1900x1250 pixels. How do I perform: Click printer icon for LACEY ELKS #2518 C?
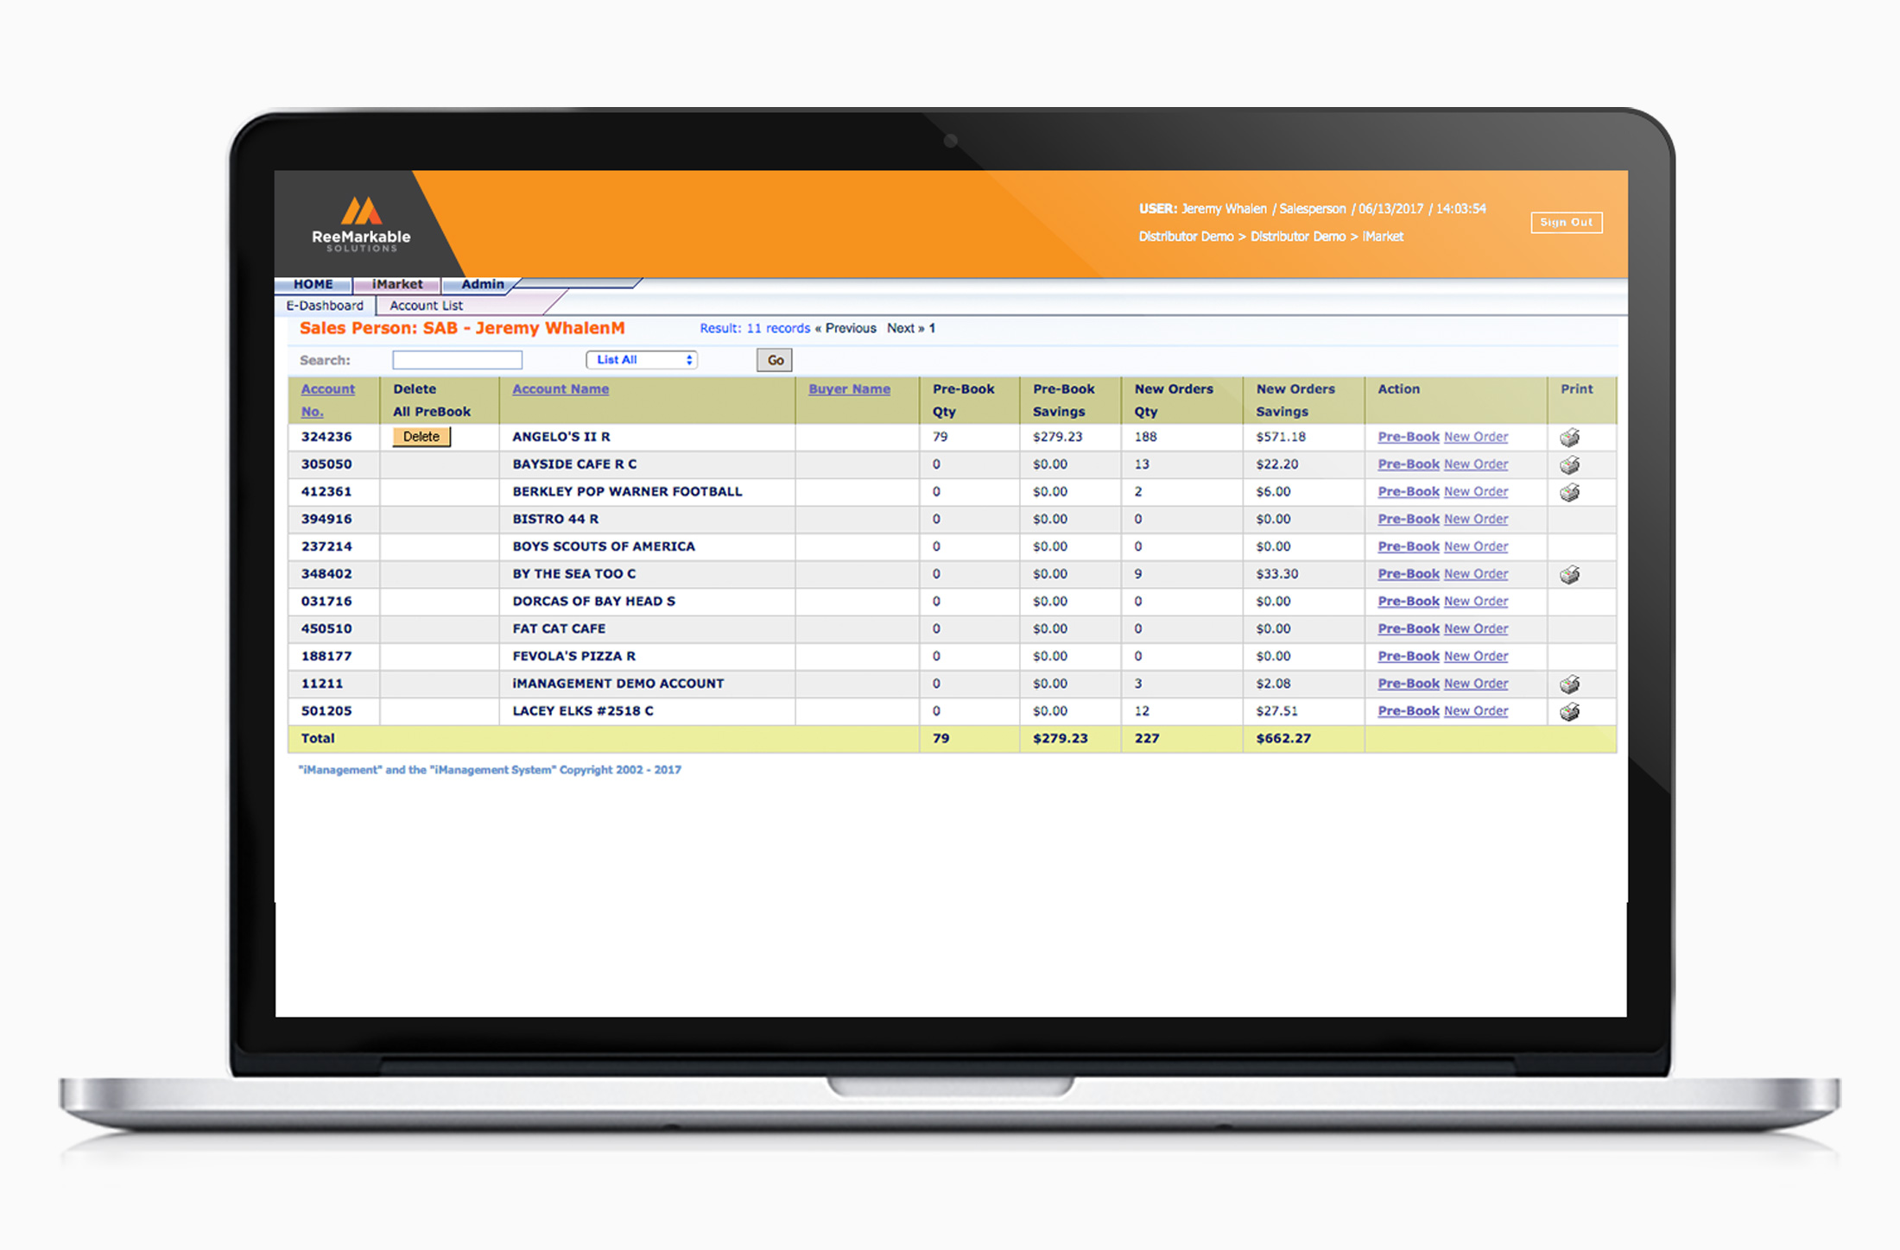(x=1569, y=712)
